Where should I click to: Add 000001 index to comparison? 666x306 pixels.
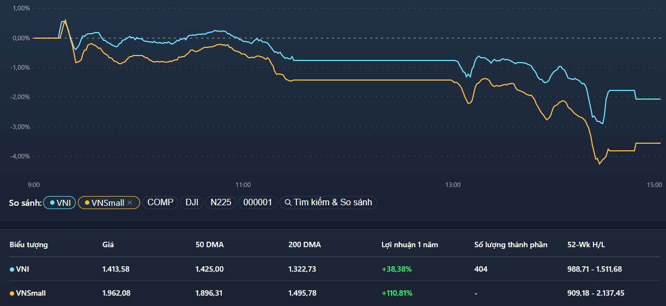(x=257, y=203)
